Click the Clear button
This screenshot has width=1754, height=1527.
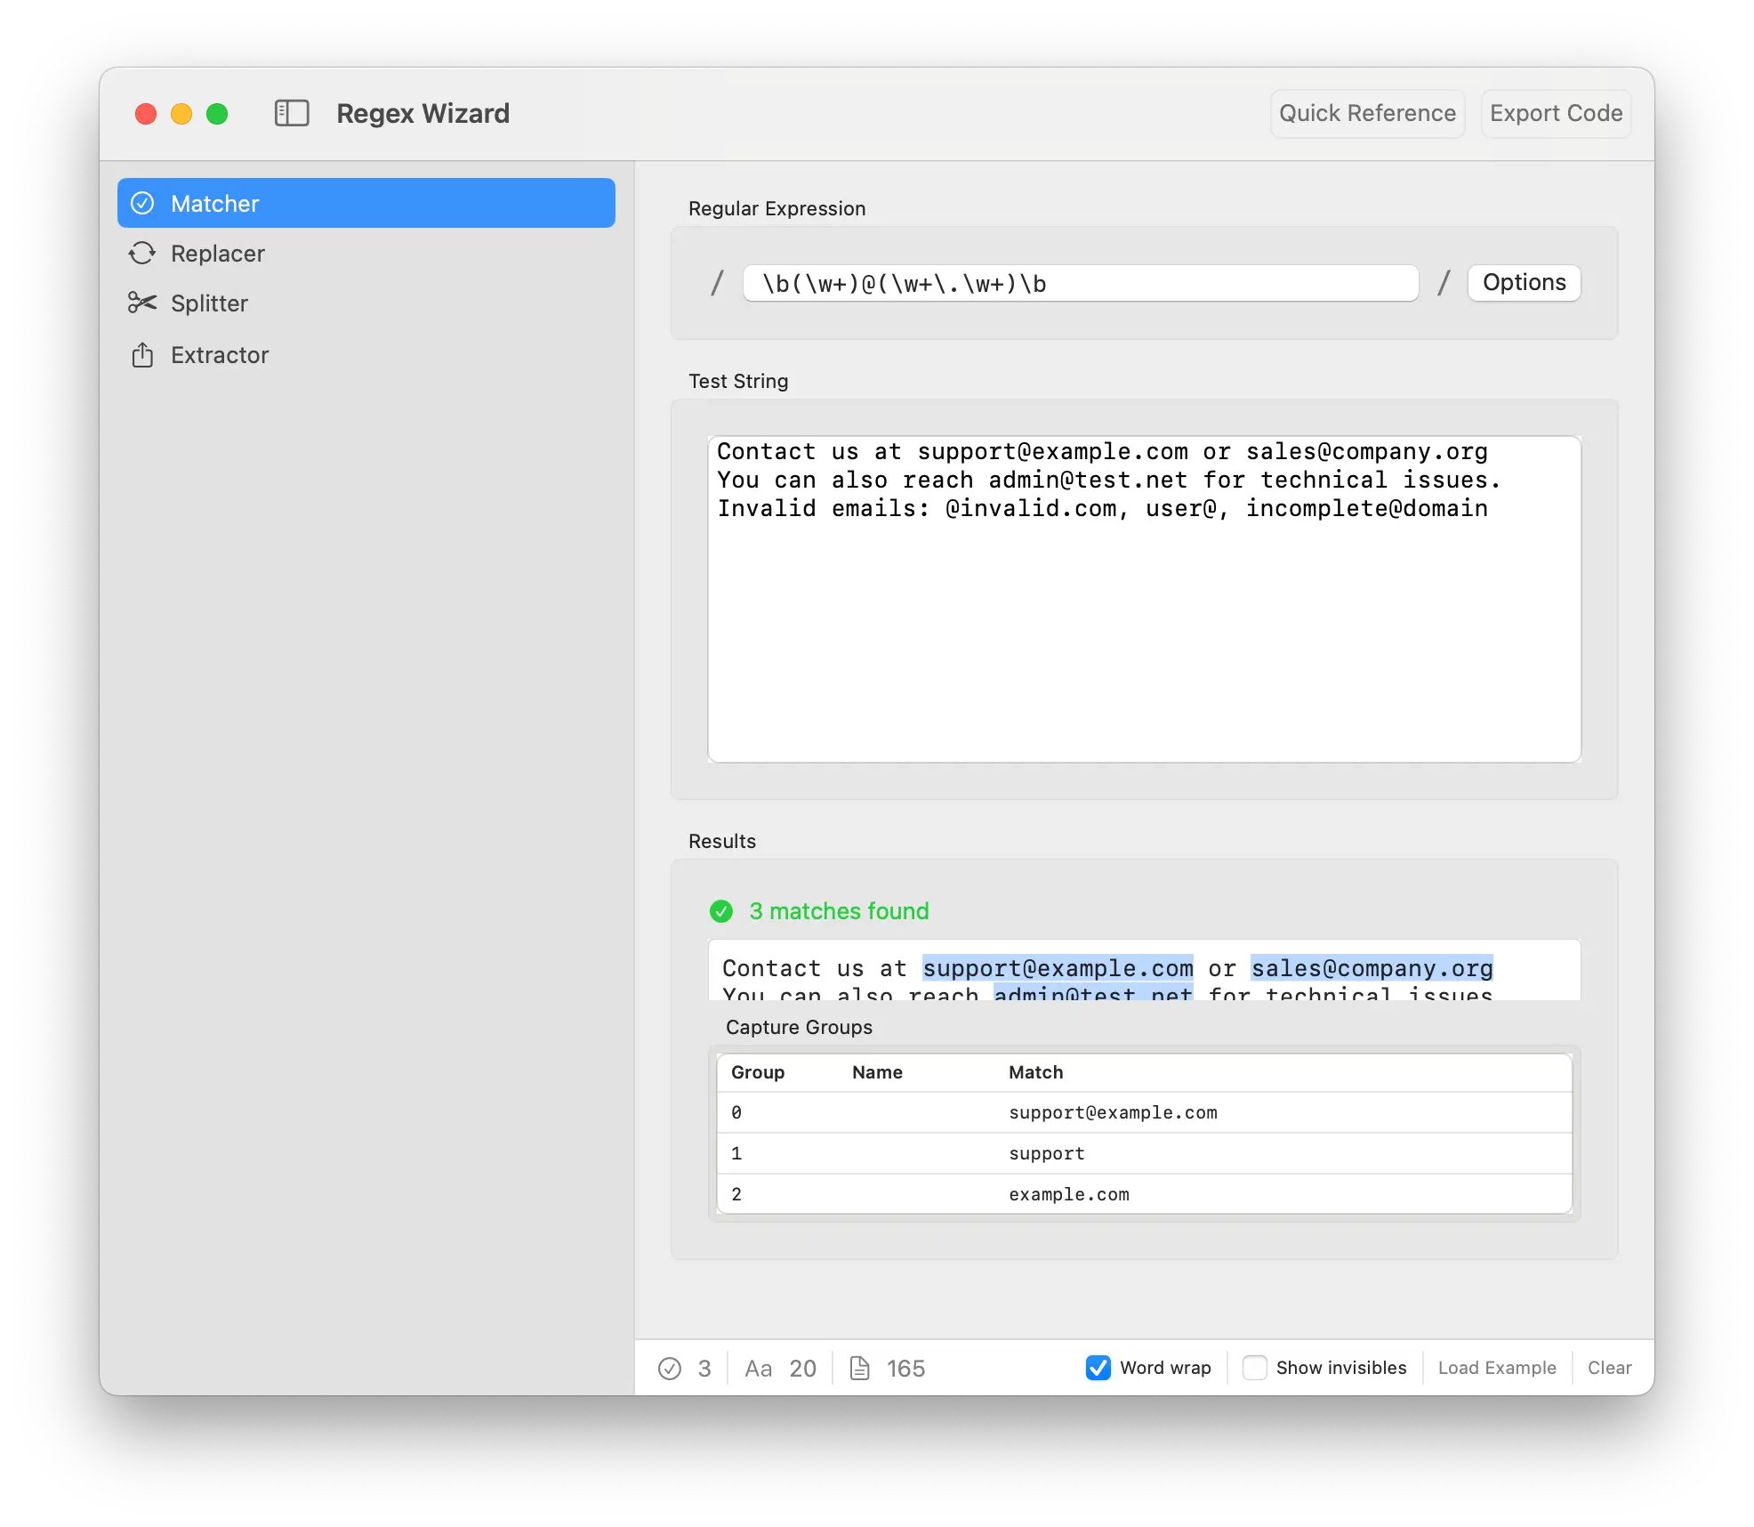[x=1609, y=1368]
